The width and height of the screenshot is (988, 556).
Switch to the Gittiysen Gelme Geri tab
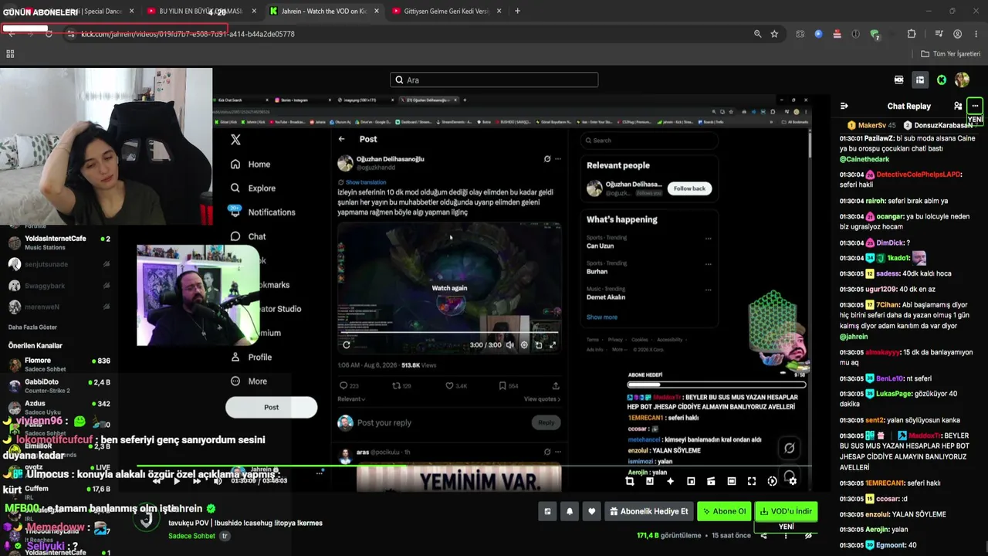[446, 12]
